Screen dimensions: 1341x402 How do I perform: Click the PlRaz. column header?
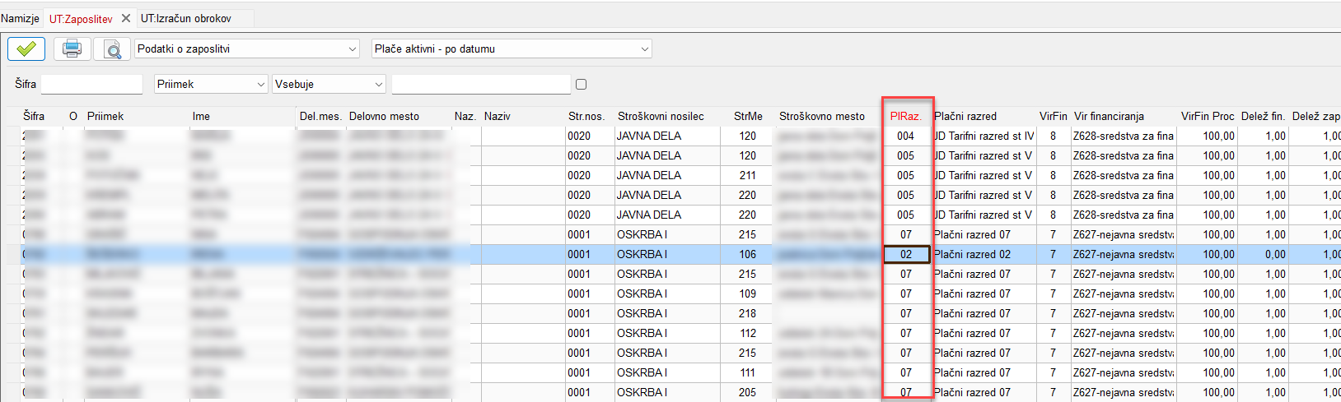click(x=906, y=116)
